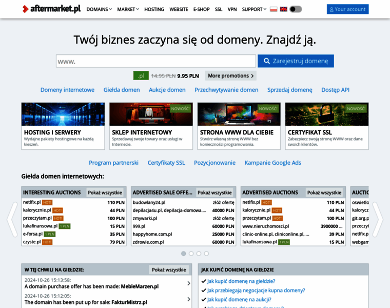Show all Advertised Auctions via Pokaż wszystkie
The width and height of the screenshot is (390, 308).
pos(324,192)
